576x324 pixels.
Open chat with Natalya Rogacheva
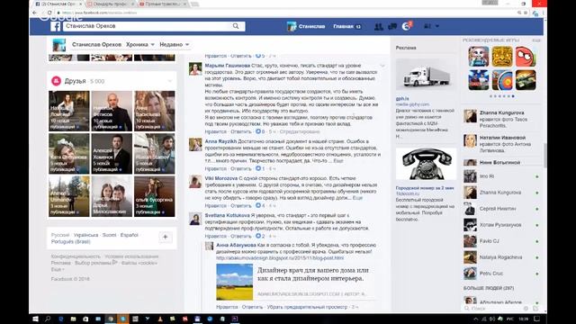pyautogui.click(x=501, y=257)
